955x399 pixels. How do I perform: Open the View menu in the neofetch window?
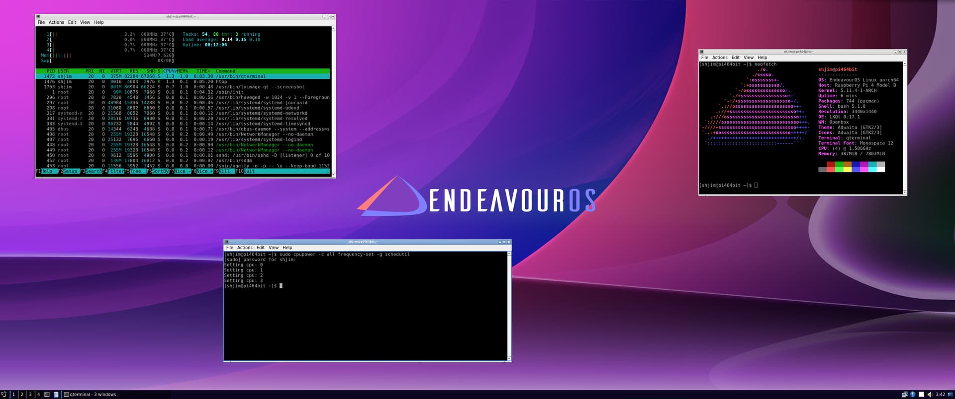749,58
